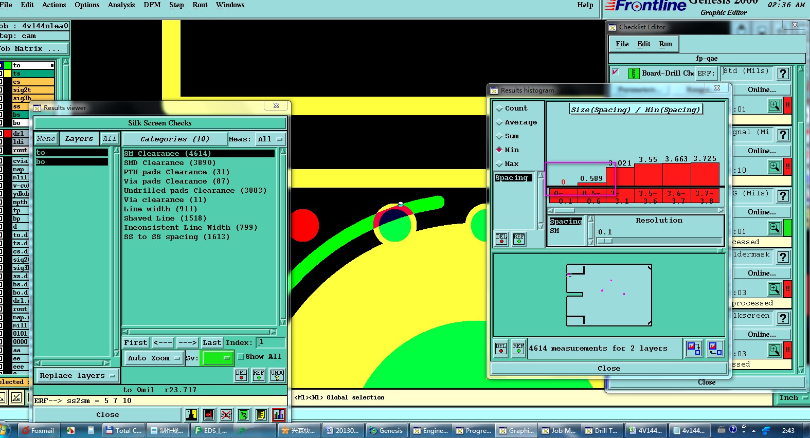Screen dimensions: 810x438
Task: Select Count radio option in histogram
Action: click(x=499, y=108)
